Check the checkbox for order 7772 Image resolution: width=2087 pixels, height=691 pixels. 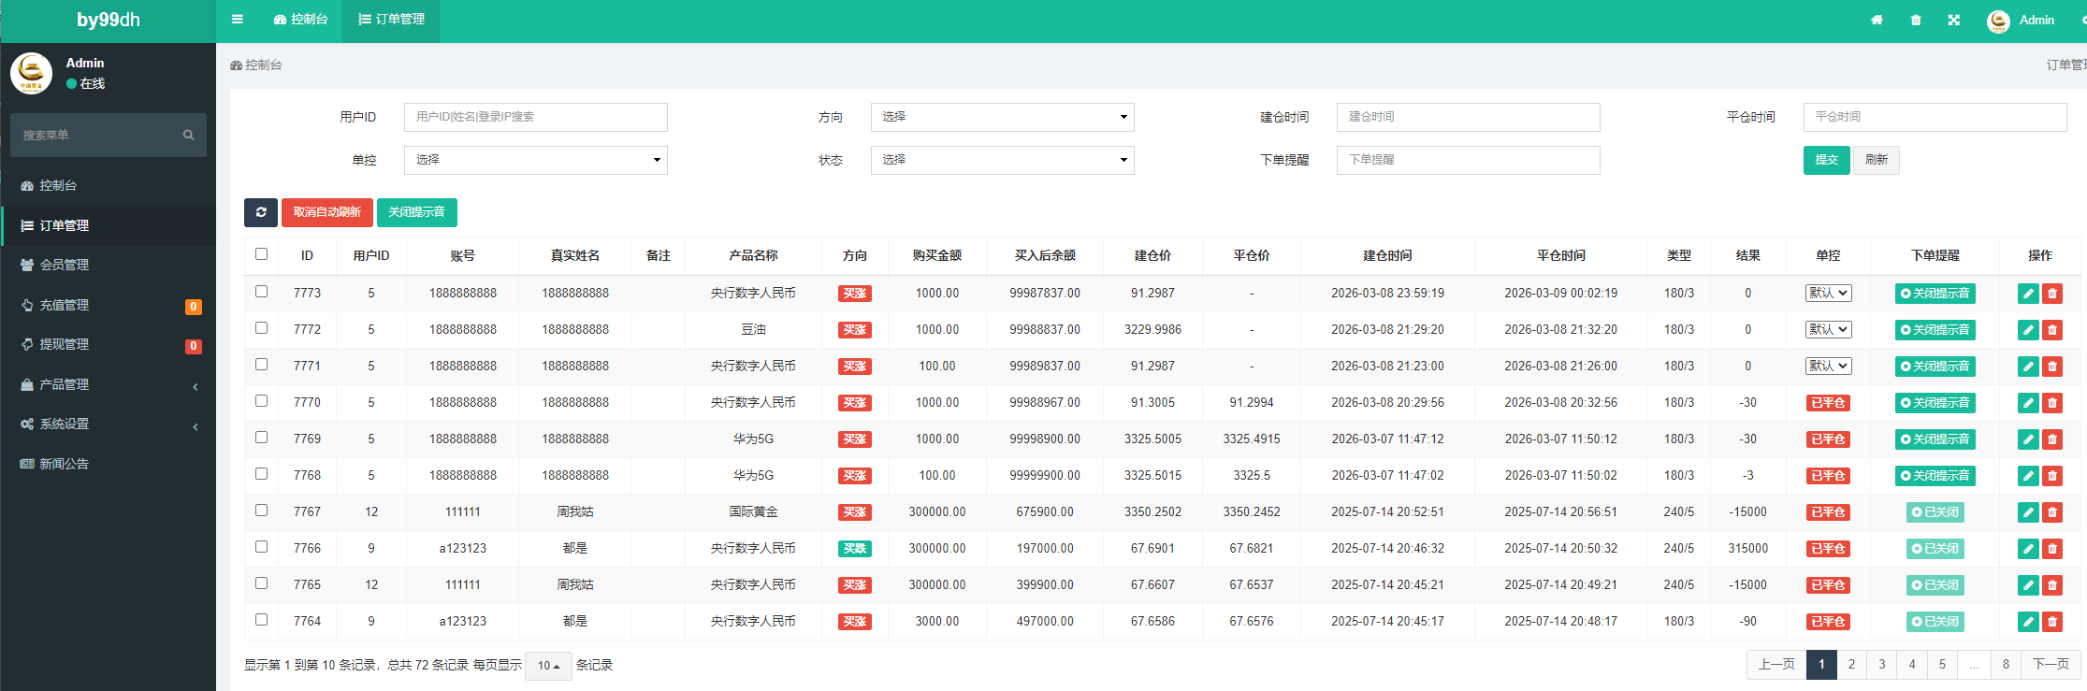pyautogui.click(x=261, y=327)
